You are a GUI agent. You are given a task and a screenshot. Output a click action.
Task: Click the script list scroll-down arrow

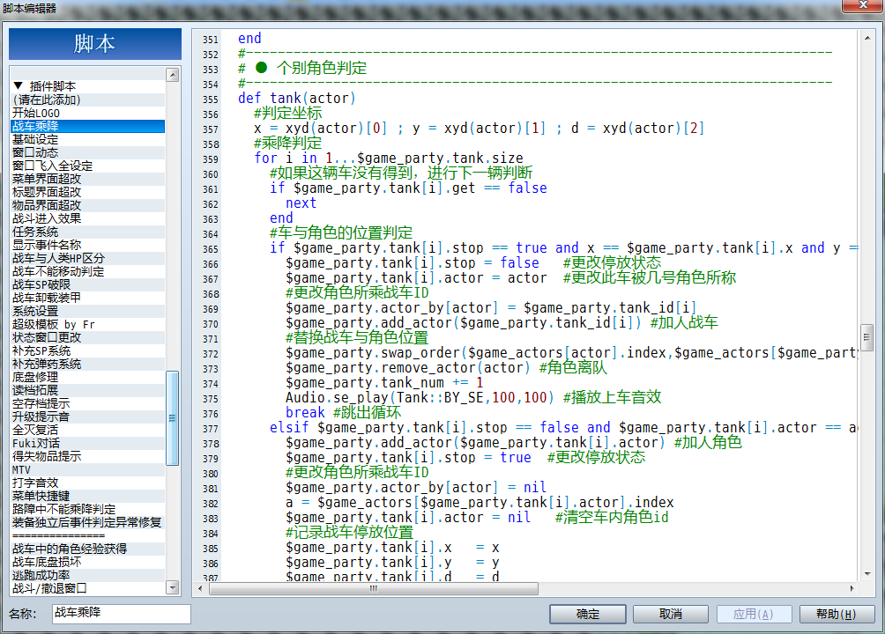(x=173, y=587)
